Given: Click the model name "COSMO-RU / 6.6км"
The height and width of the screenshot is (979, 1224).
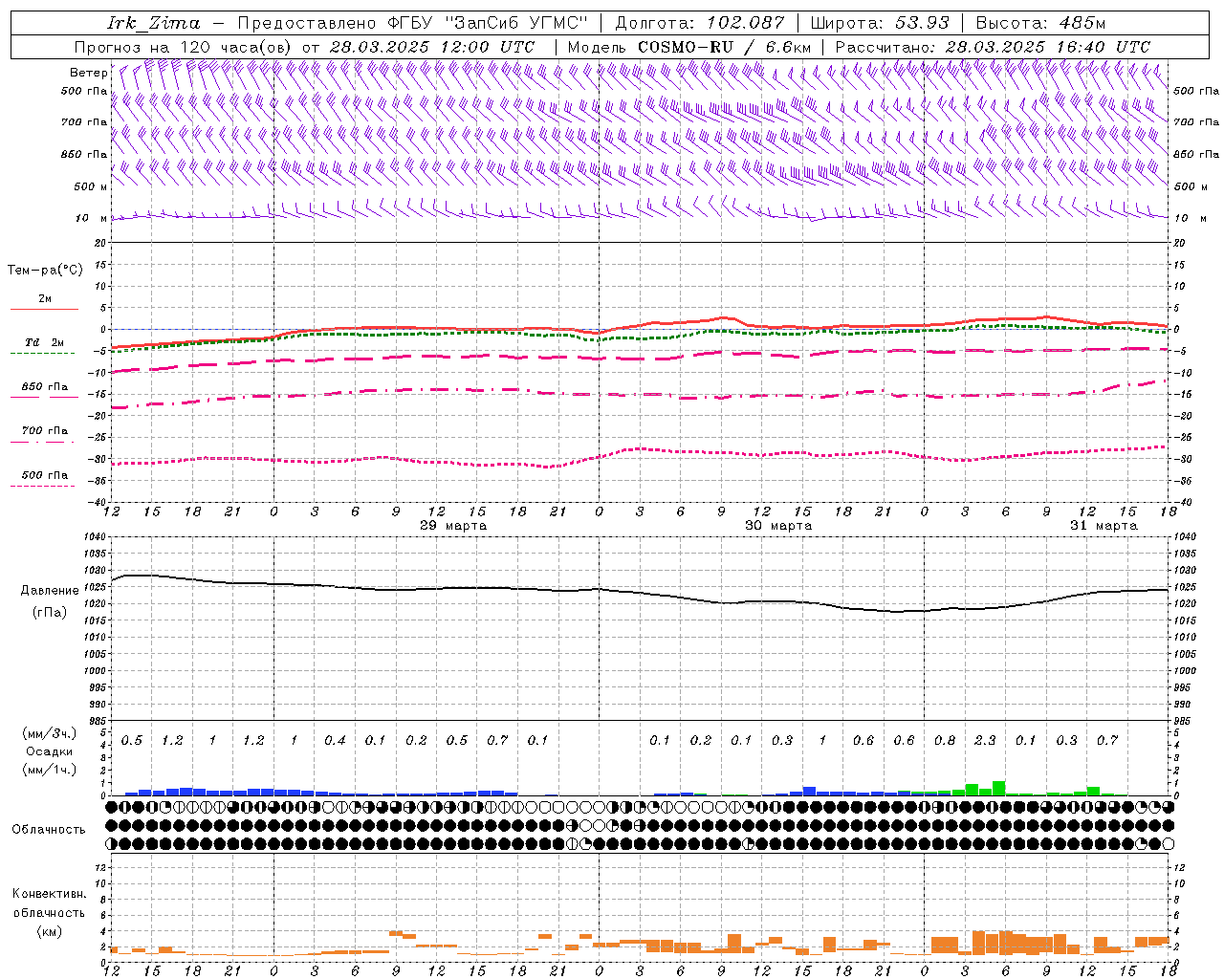Looking at the screenshot, I should [x=725, y=47].
